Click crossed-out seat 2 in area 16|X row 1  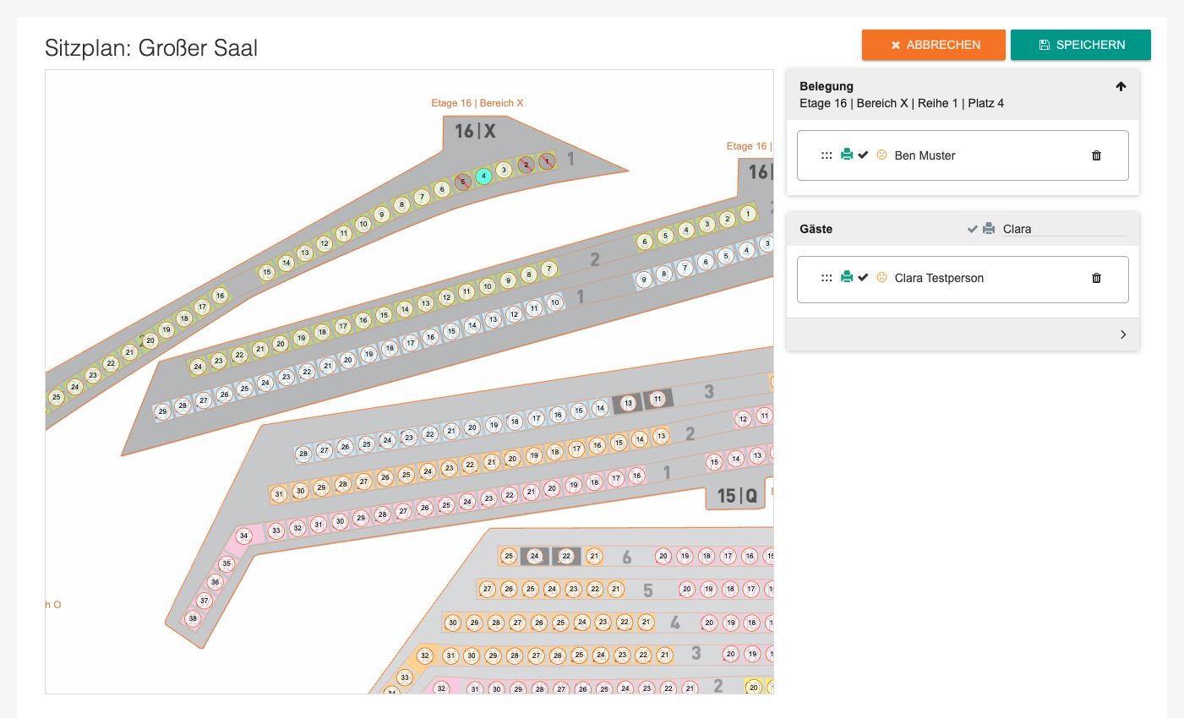pos(526,165)
